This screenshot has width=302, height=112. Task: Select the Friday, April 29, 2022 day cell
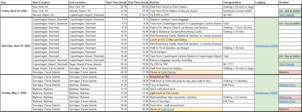click(16, 11)
